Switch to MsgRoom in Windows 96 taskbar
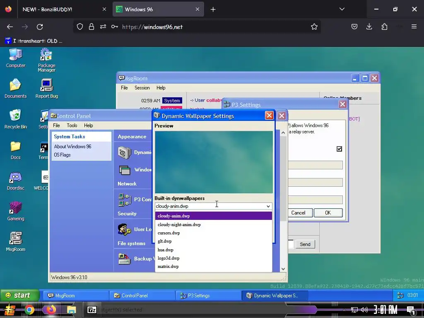The image size is (424, 318). pos(76,296)
